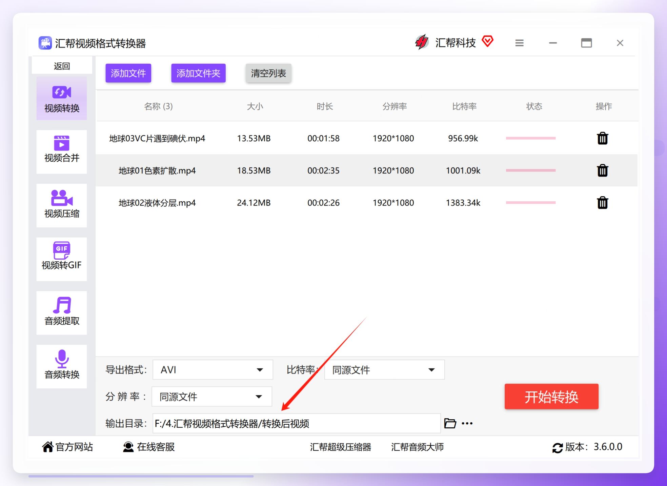The image size is (667, 486).
Task: Open the hamburger menu in title bar
Action: 519,43
